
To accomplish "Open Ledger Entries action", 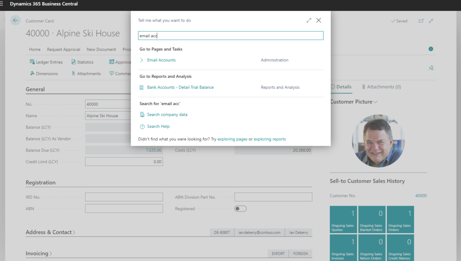I will click(x=46, y=62).
